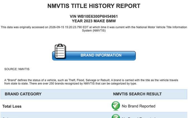Click the data accessed timestamp sentence

pyautogui.click(x=94, y=29)
